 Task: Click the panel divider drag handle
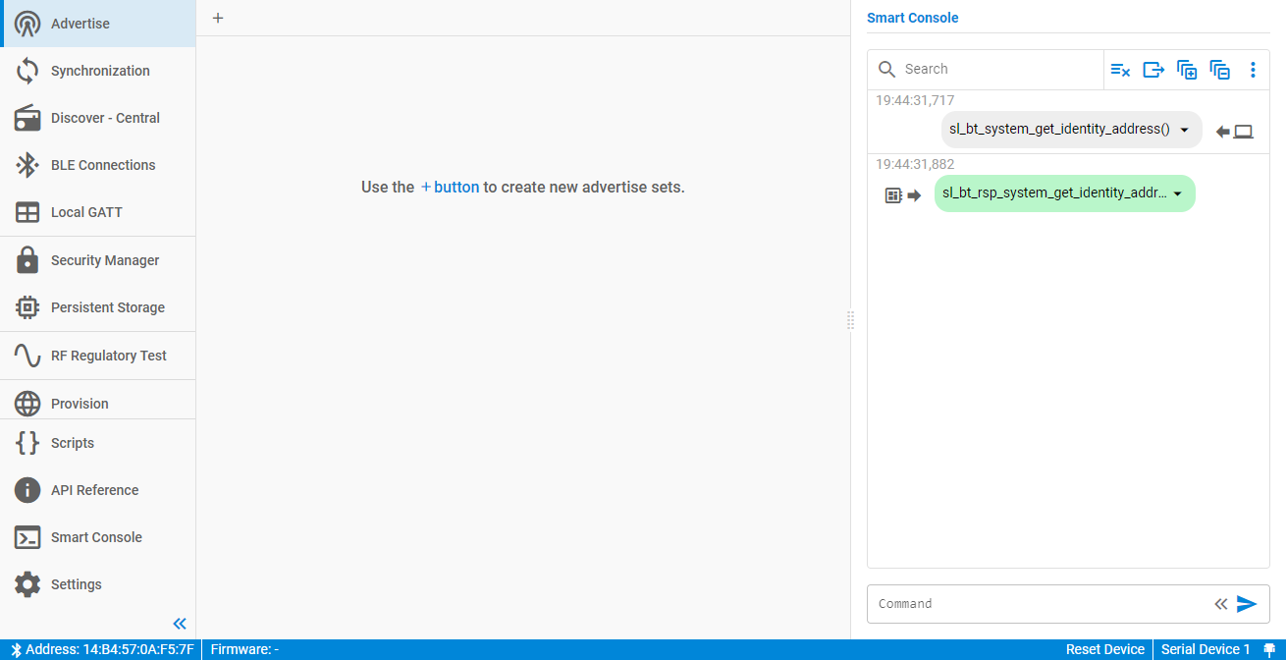850,320
